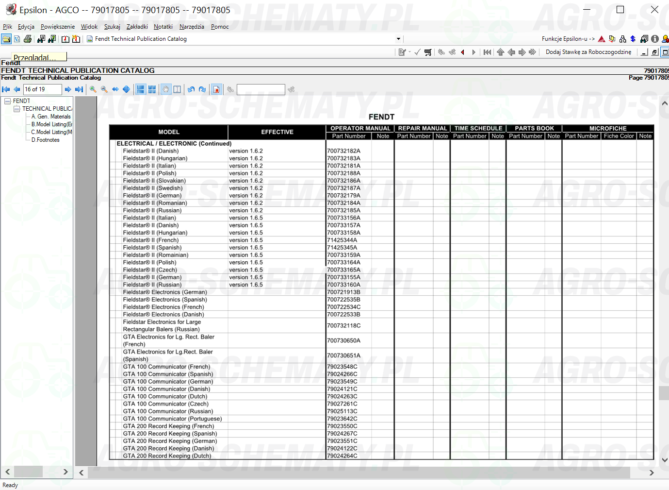Click vertical scrollbar down arrow
Viewport: 669px width, 490px height.
coord(664,460)
